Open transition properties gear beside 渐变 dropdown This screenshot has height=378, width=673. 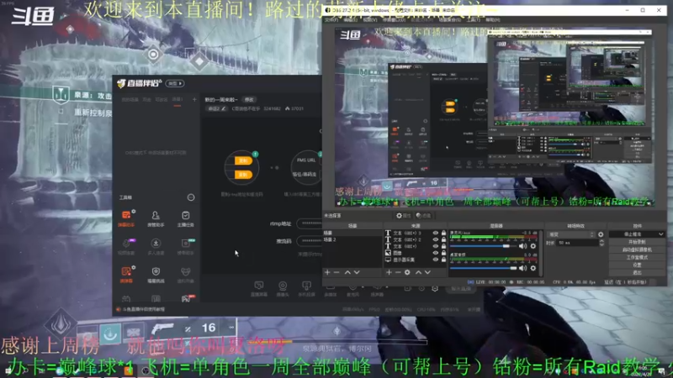pyautogui.click(x=601, y=234)
